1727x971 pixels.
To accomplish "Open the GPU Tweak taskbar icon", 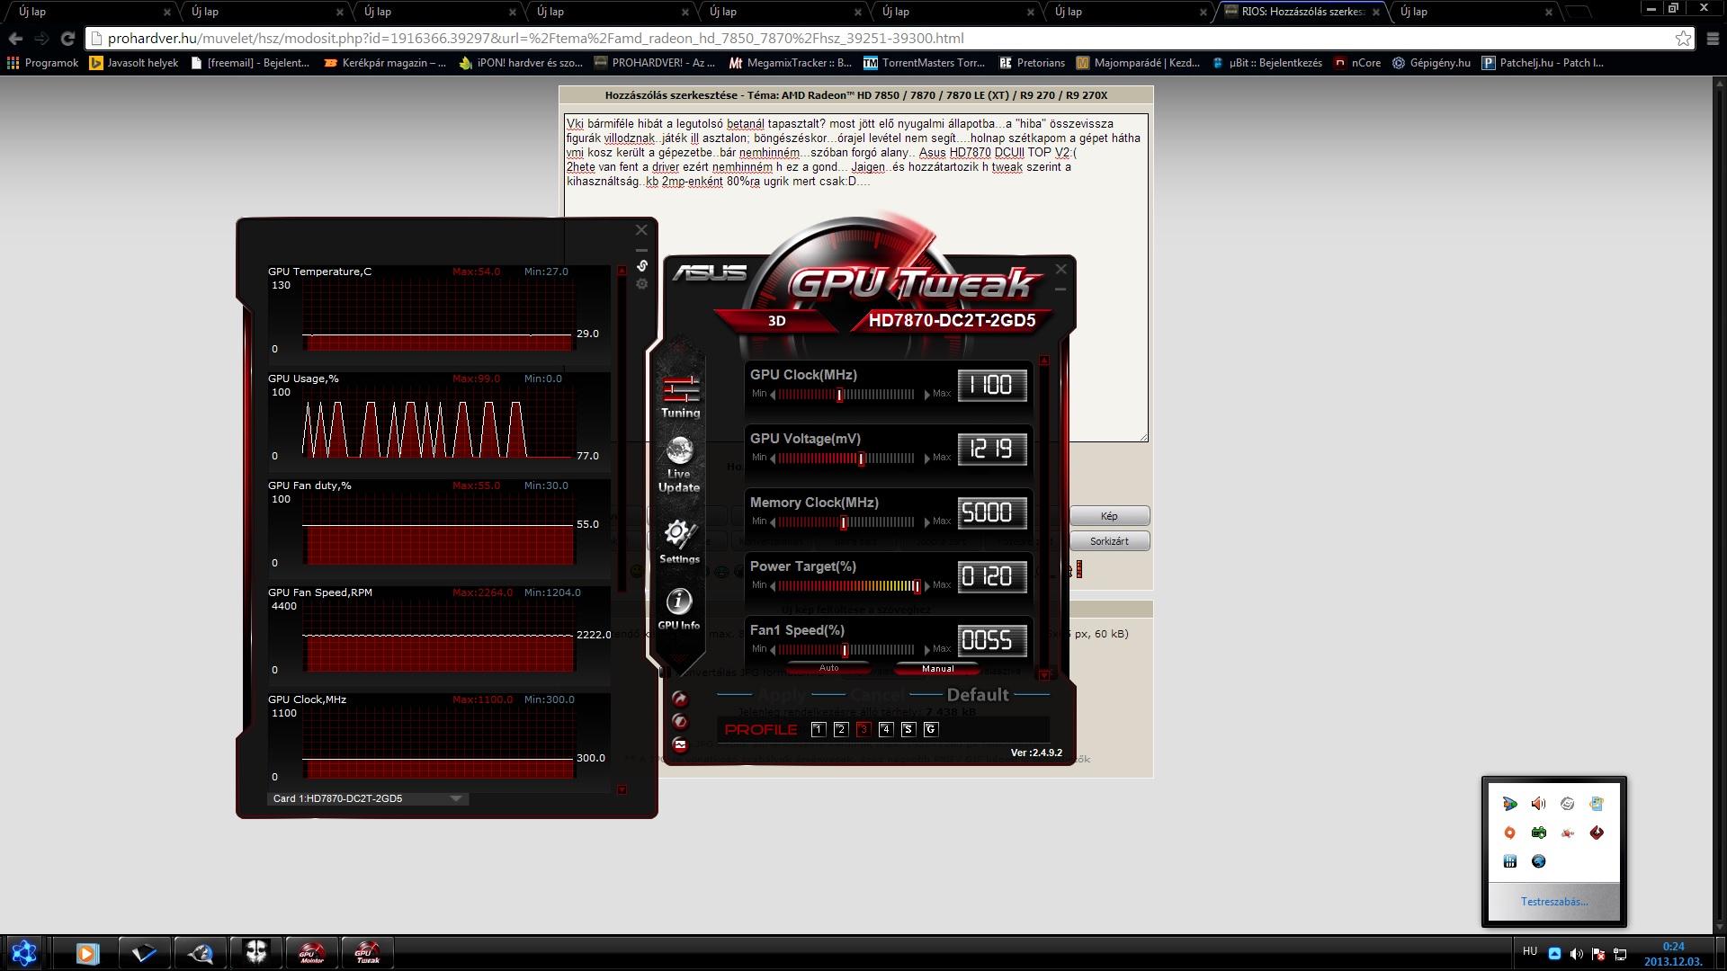I will pos(367,953).
